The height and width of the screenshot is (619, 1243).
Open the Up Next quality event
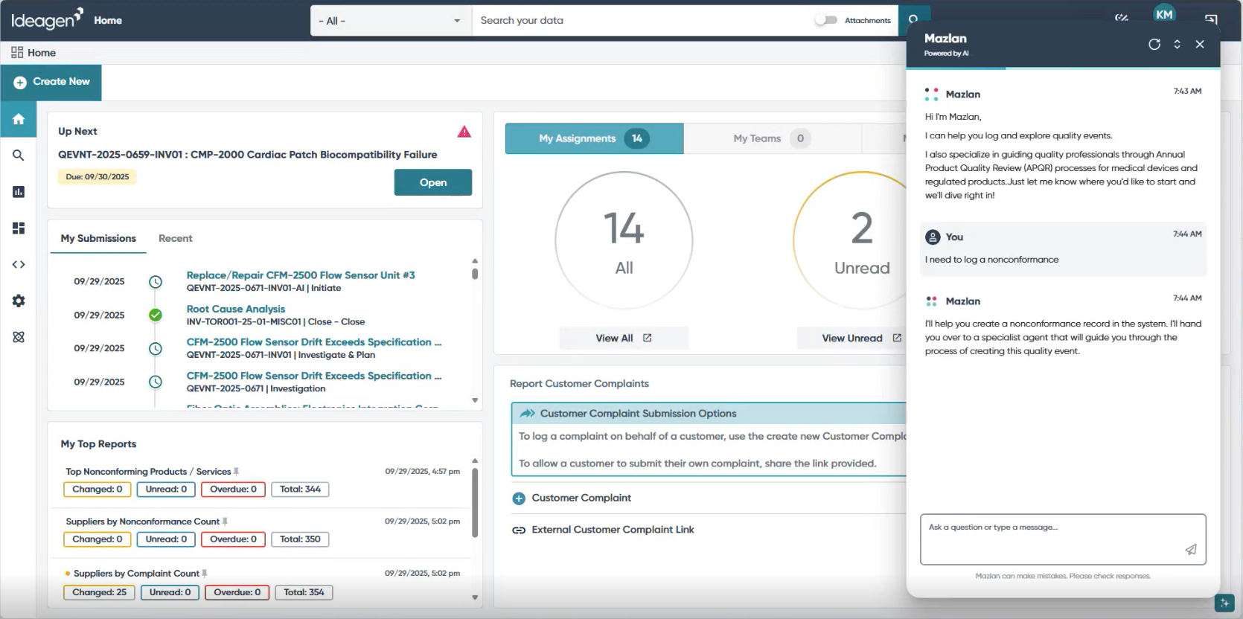(x=432, y=182)
